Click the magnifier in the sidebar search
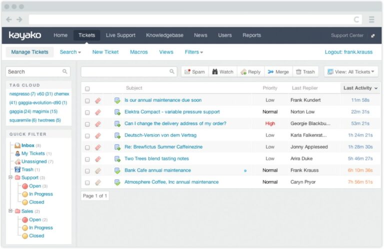This screenshot has width=384, height=249. [64, 71]
